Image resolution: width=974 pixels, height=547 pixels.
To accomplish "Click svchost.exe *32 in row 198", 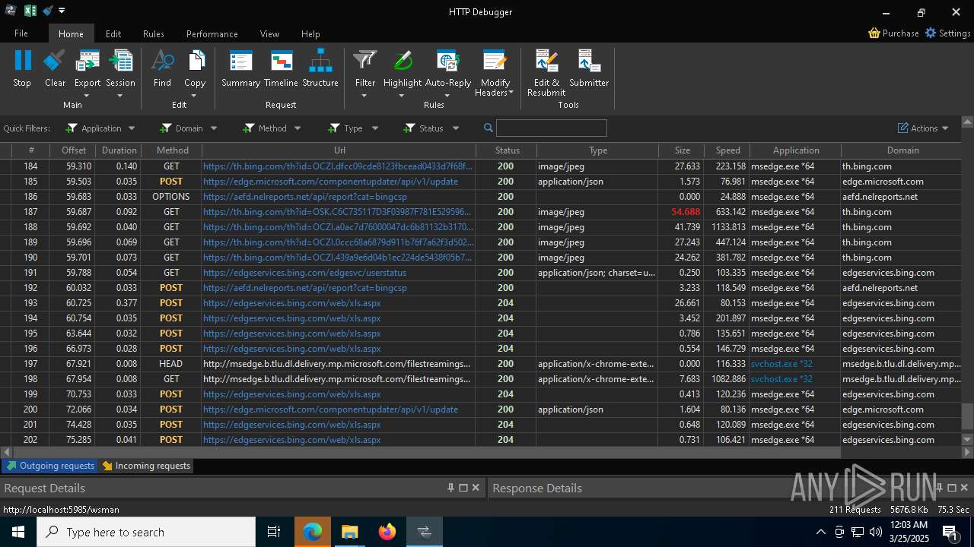I will [x=781, y=379].
